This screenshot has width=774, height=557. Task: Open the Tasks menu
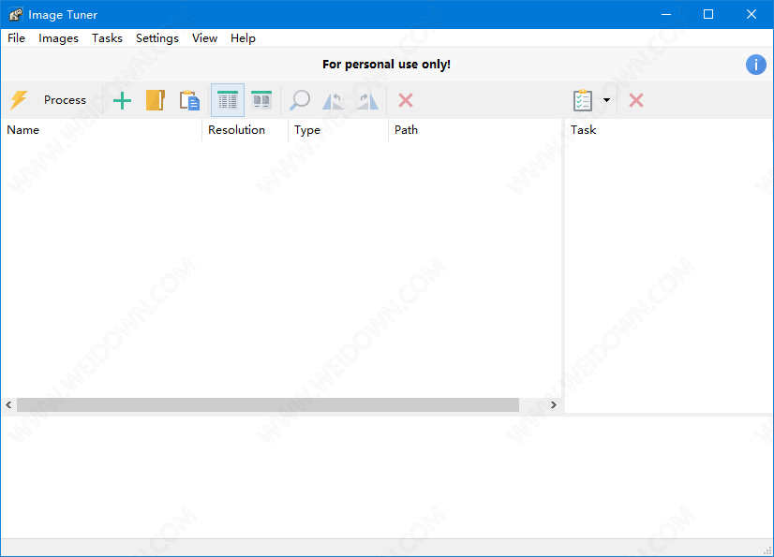point(107,38)
